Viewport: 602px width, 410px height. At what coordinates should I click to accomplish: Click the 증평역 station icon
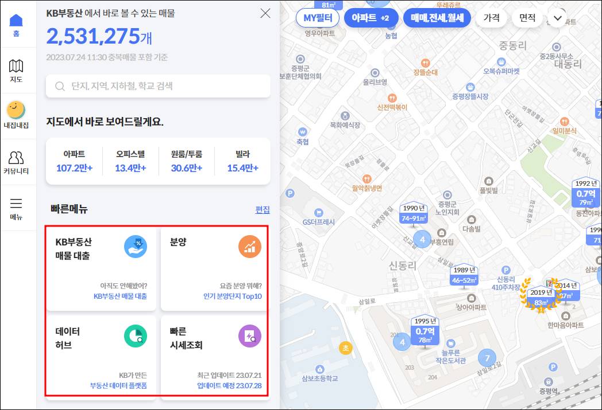coord(548,382)
